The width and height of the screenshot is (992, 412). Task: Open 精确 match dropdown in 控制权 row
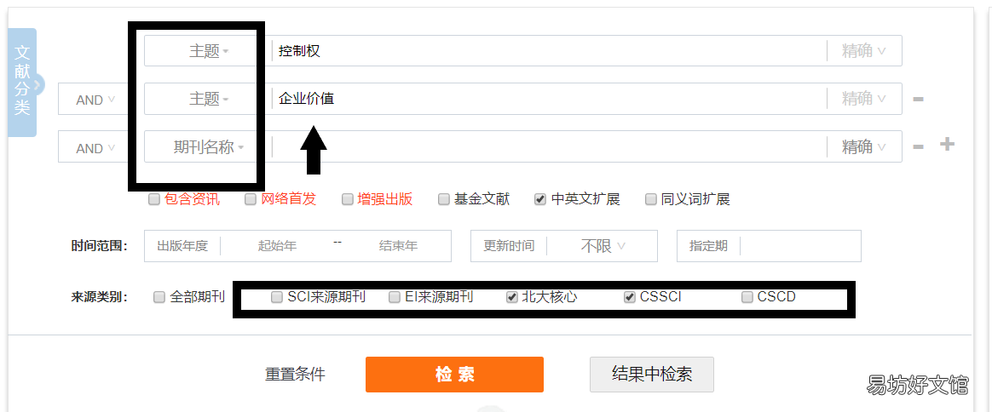coord(863,51)
